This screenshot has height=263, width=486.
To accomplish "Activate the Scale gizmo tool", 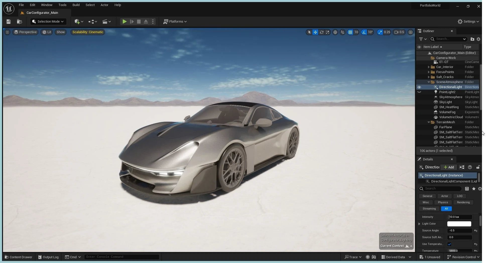I will coord(327,32).
